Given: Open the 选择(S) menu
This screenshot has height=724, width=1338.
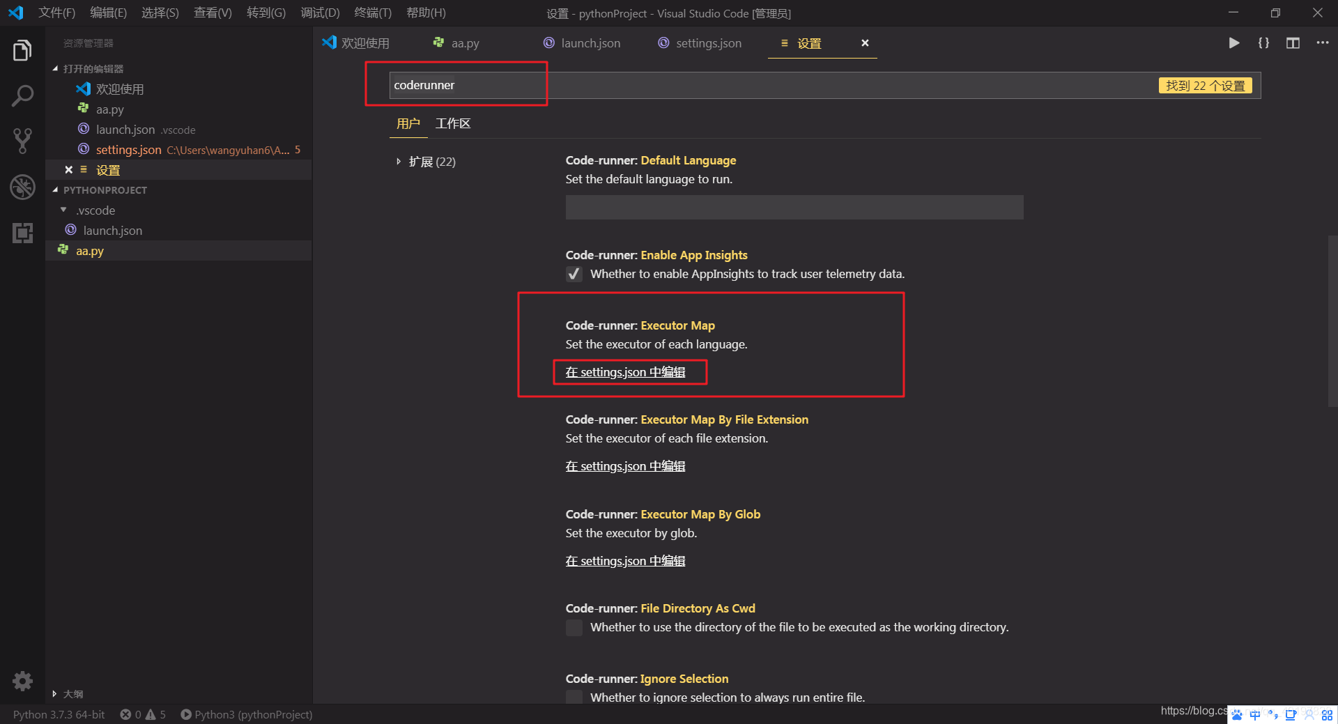Looking at the screenshot, I should tap(160, 13).
